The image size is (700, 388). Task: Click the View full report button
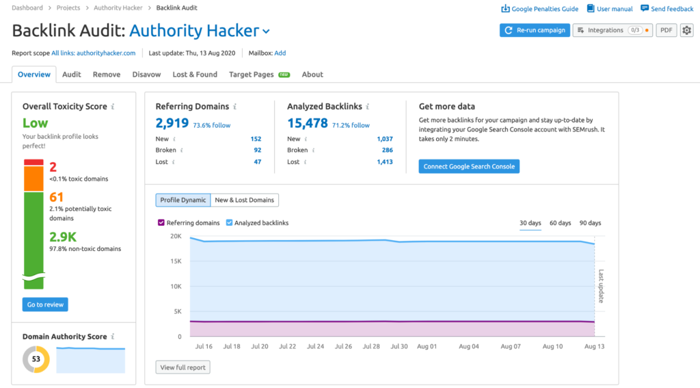[183, 367]
